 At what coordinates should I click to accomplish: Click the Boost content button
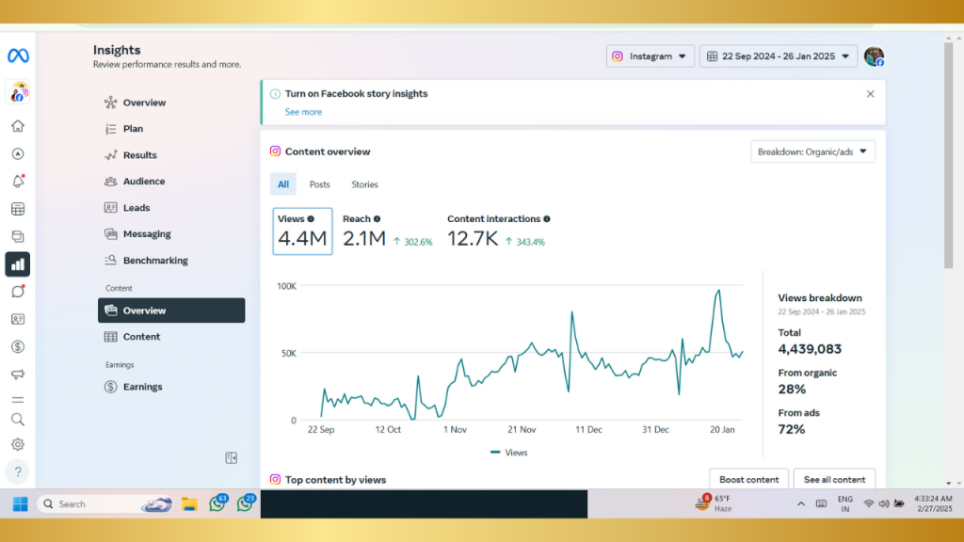pyautogui.click(x=748, y=479)
